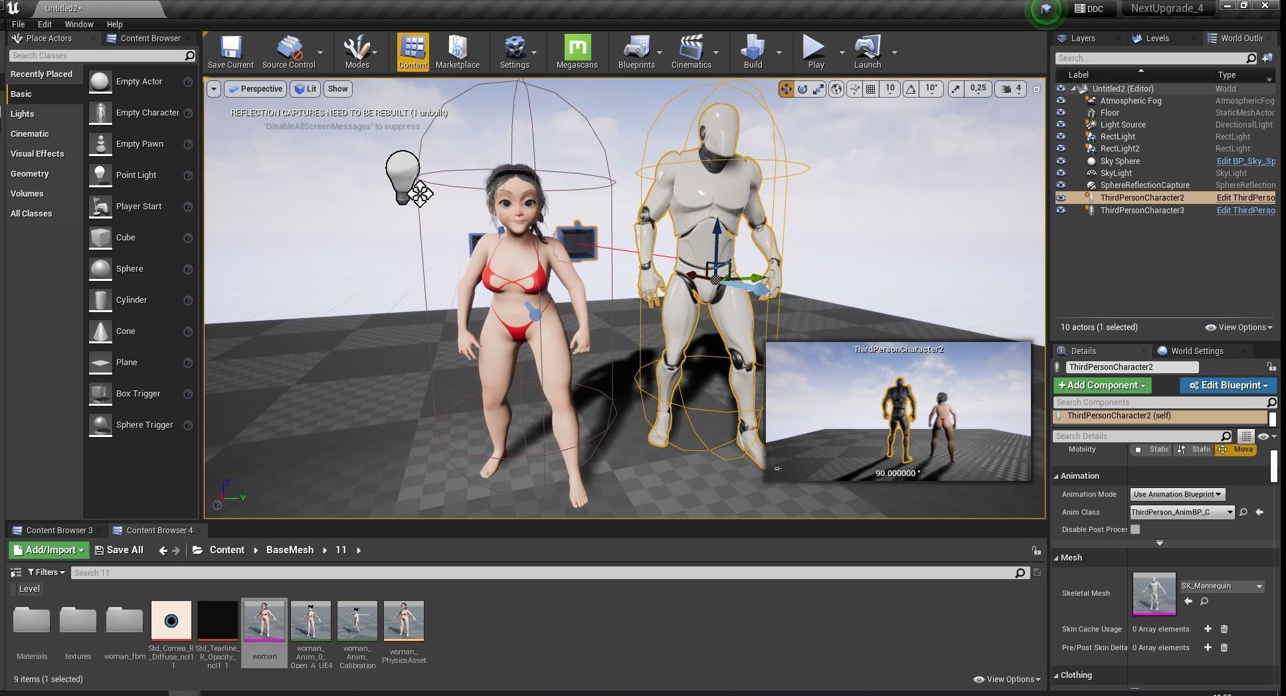1286x696 pixels.
Task: Start Play in the viewport
Action: tap(816, 52)
